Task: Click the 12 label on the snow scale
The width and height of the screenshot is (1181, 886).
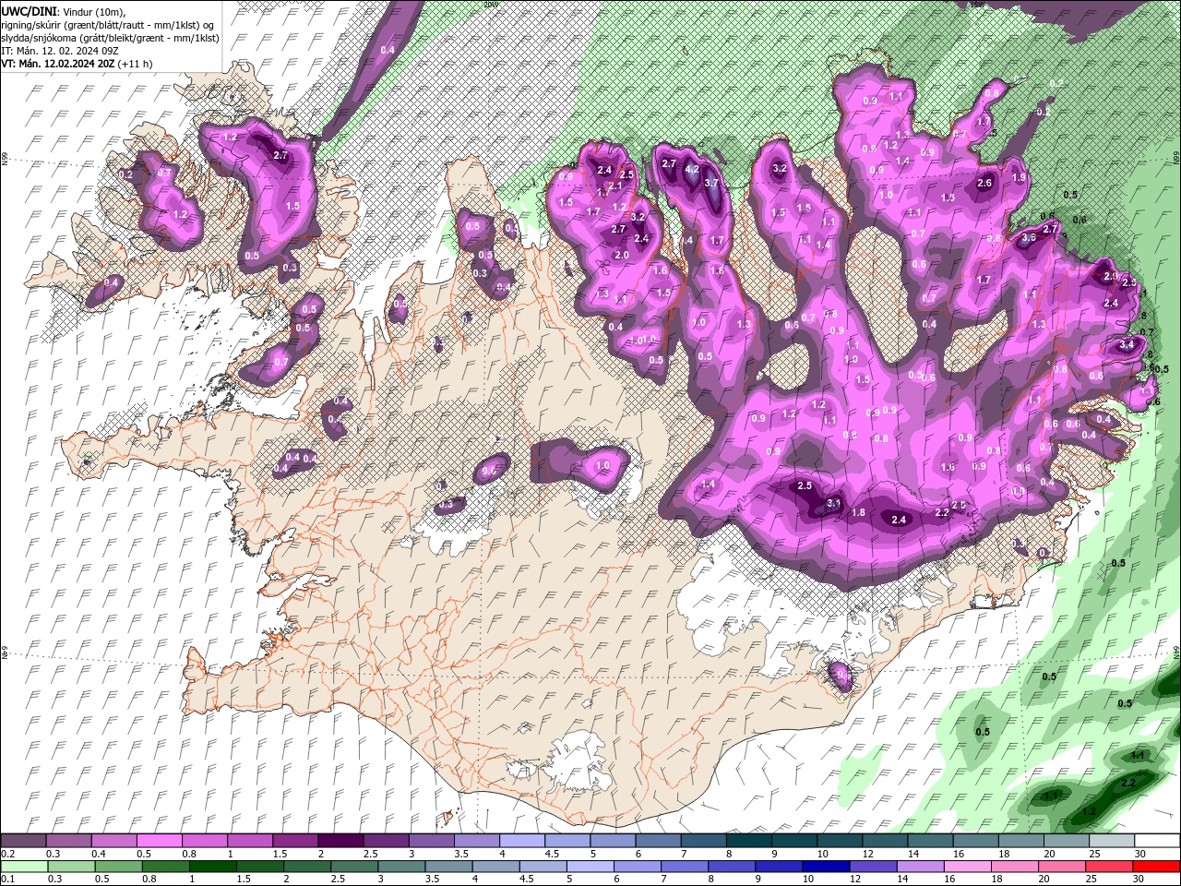Action: (869, 854)
